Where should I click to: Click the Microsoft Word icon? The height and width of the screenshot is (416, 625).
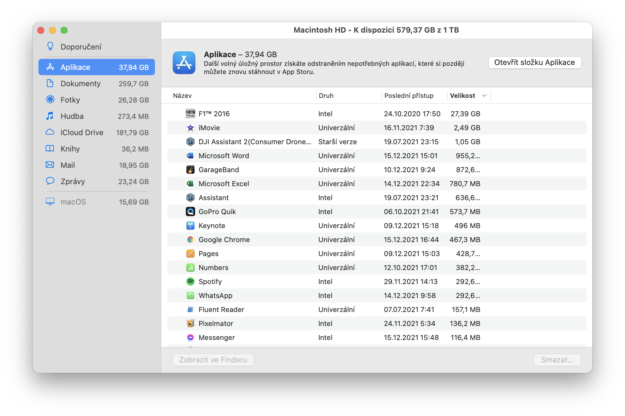[x=190, y=156]
